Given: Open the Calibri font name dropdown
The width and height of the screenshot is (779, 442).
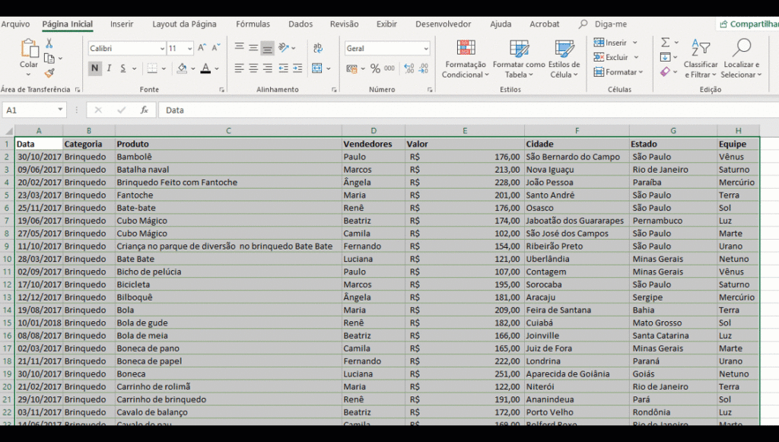Looking at the screenshot, I should (x=162, y=48).
